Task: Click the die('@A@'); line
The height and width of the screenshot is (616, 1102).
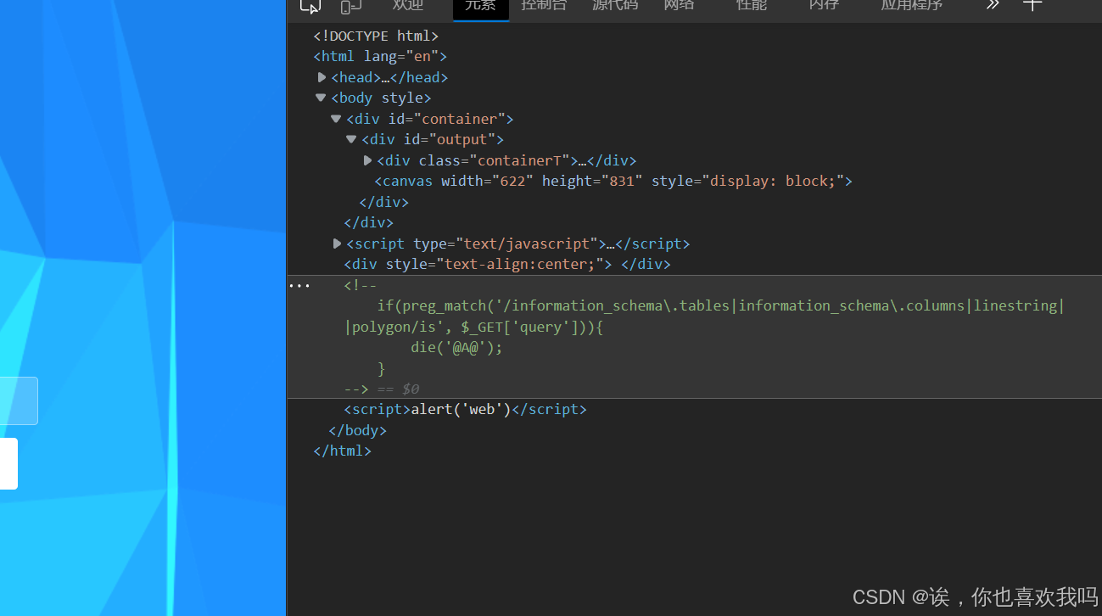Action: point(456,347)
